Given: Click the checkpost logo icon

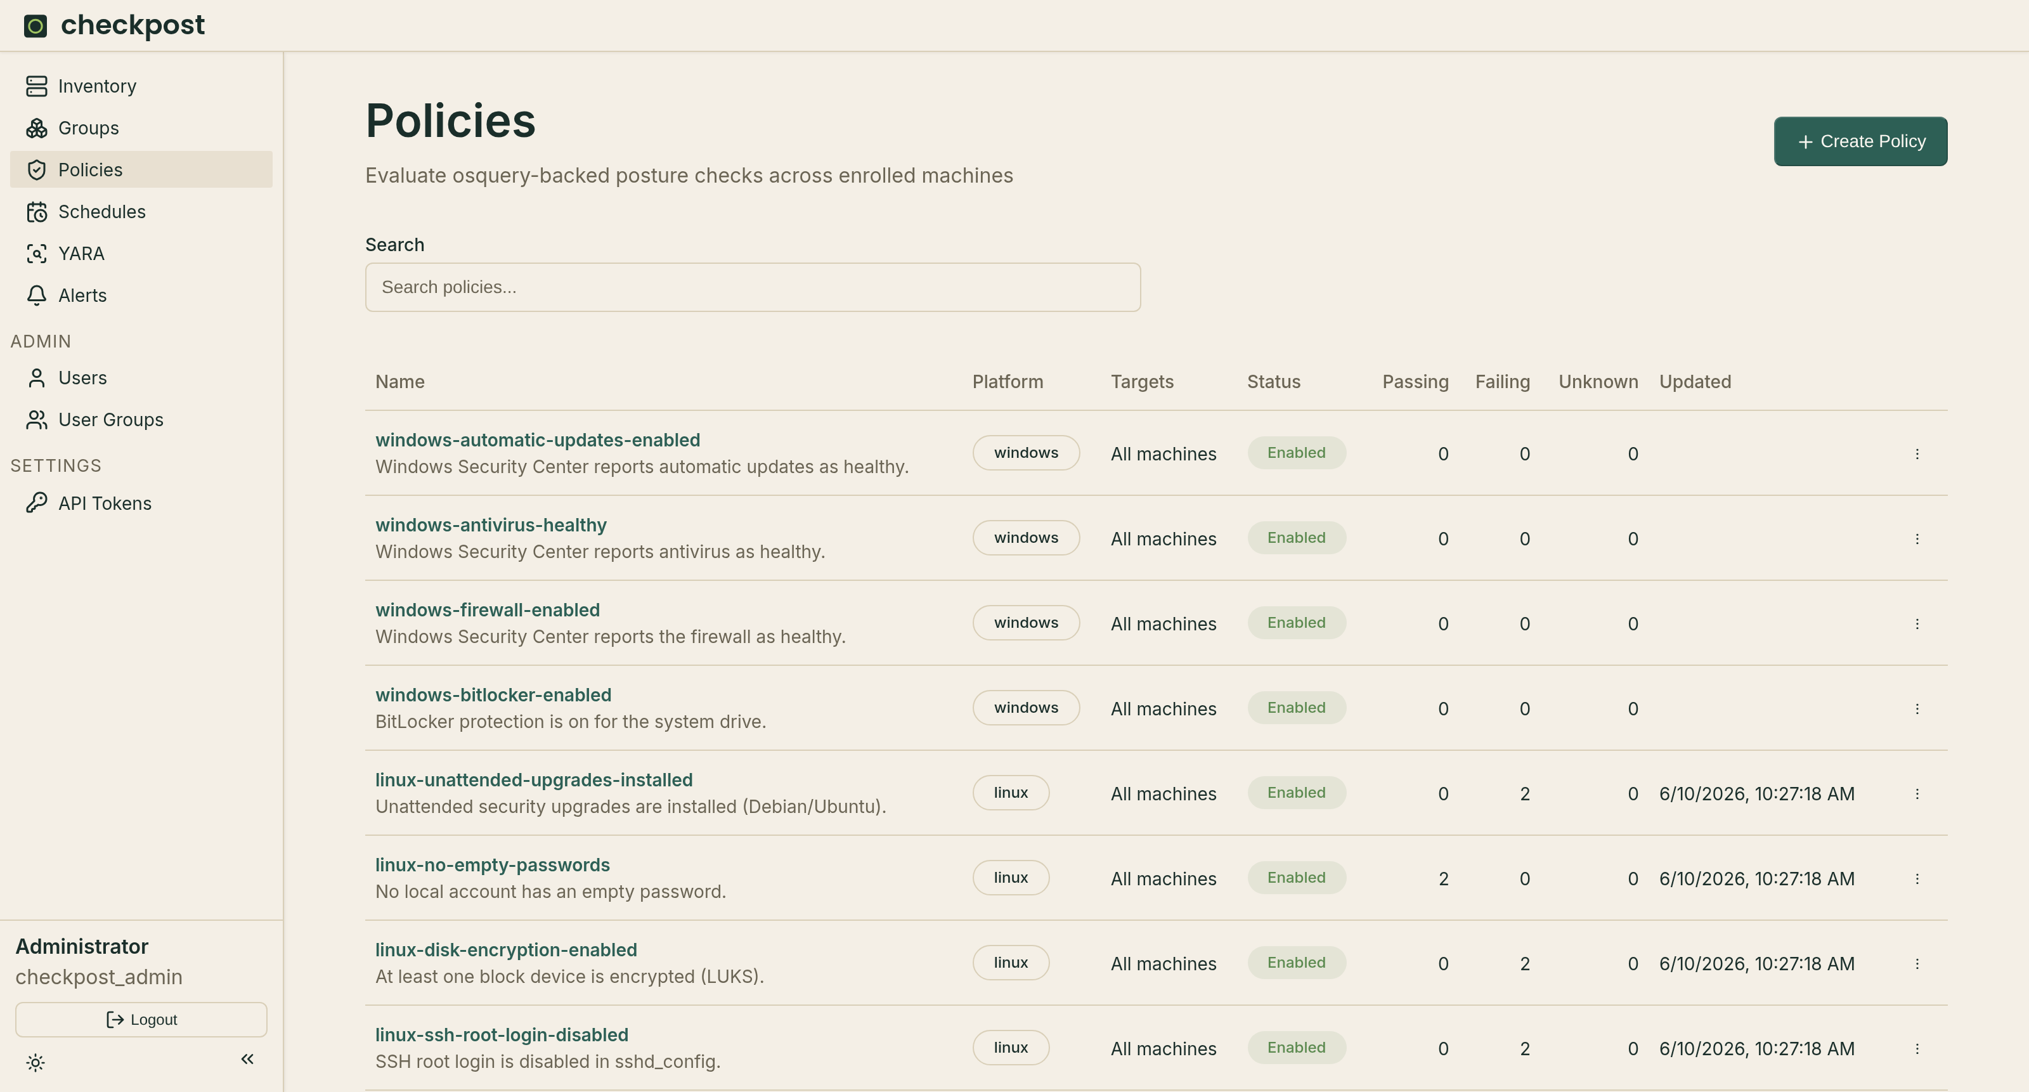Looking at the screenshot, I should 36,26.
